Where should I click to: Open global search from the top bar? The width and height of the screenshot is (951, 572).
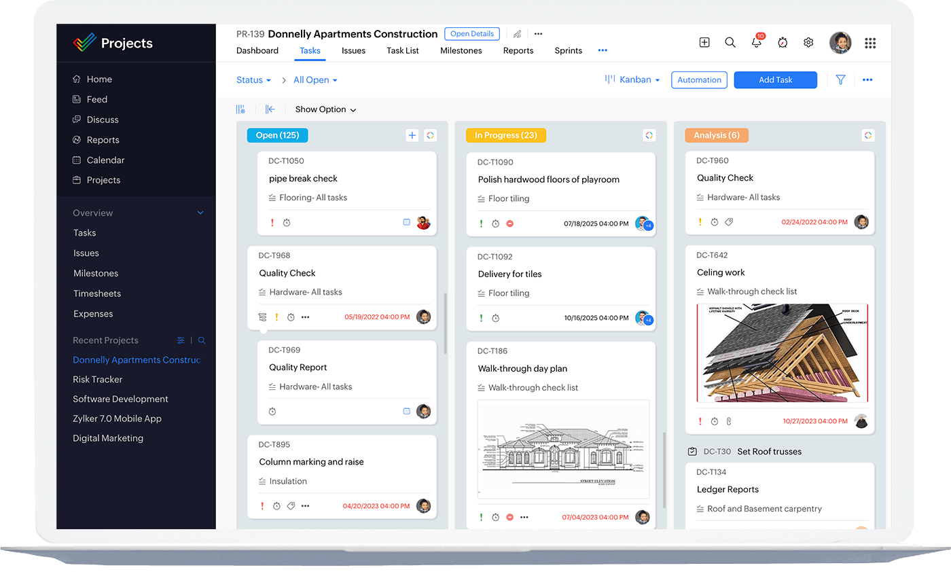click(730, 42)
